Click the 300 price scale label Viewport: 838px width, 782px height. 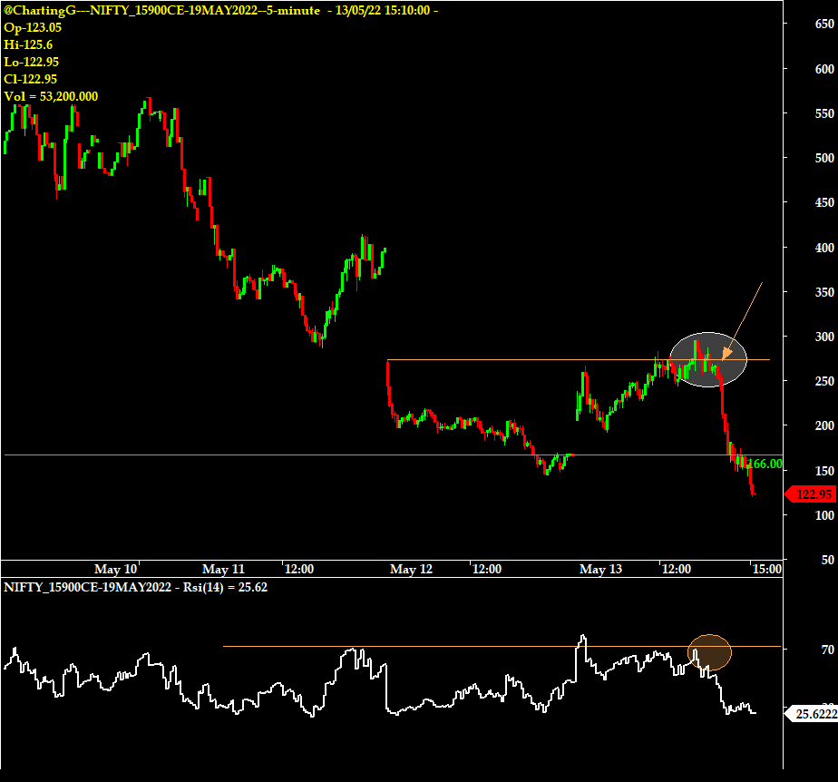click(824, 337)
